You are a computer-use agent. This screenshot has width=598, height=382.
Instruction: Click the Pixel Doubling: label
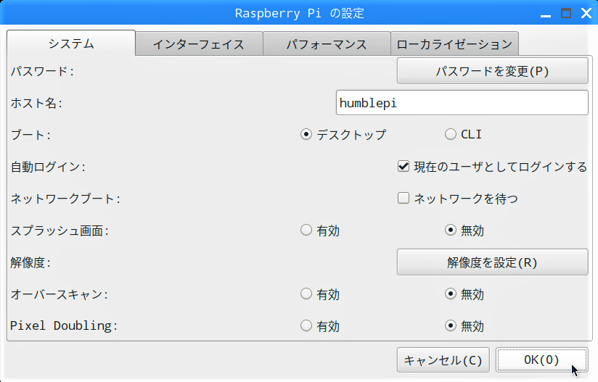pos(64,326)
